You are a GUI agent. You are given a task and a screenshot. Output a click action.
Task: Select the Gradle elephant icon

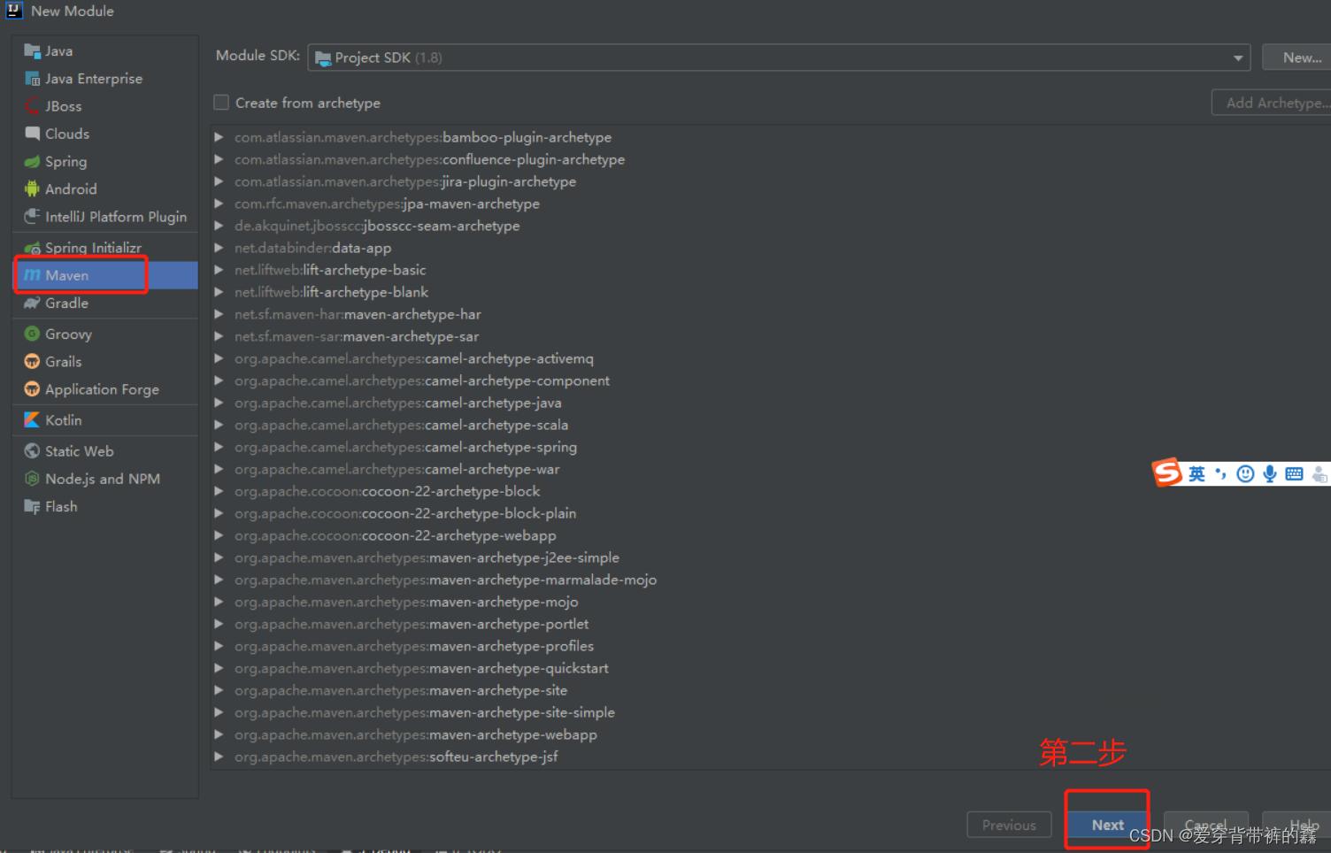(32, 304)
